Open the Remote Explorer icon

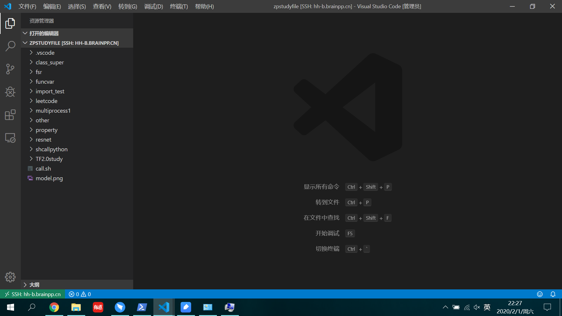tap(10, 138)
